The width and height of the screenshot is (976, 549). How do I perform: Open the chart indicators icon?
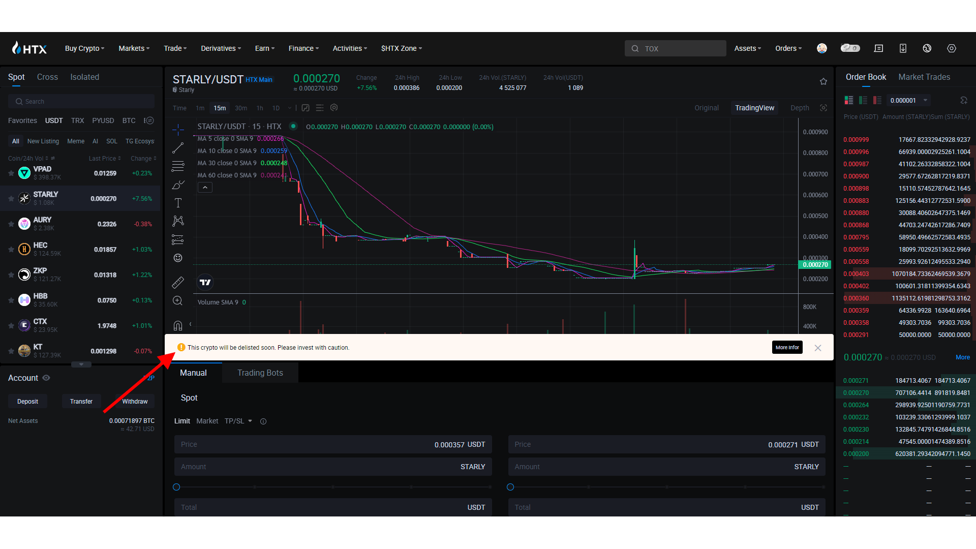pyautogui.click(x=306, y=108)
